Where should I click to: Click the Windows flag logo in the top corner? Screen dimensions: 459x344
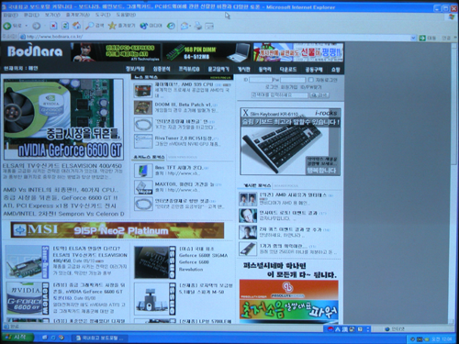pos(452,17)
